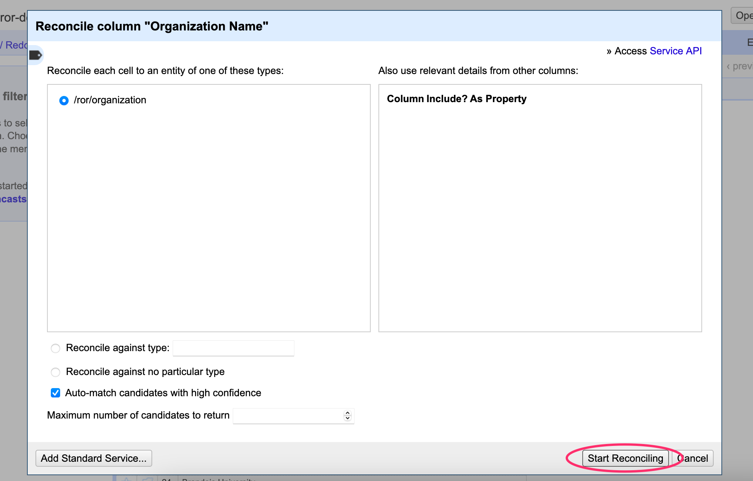Choose the 'Reconcile against type' radio

pos(55,348)
